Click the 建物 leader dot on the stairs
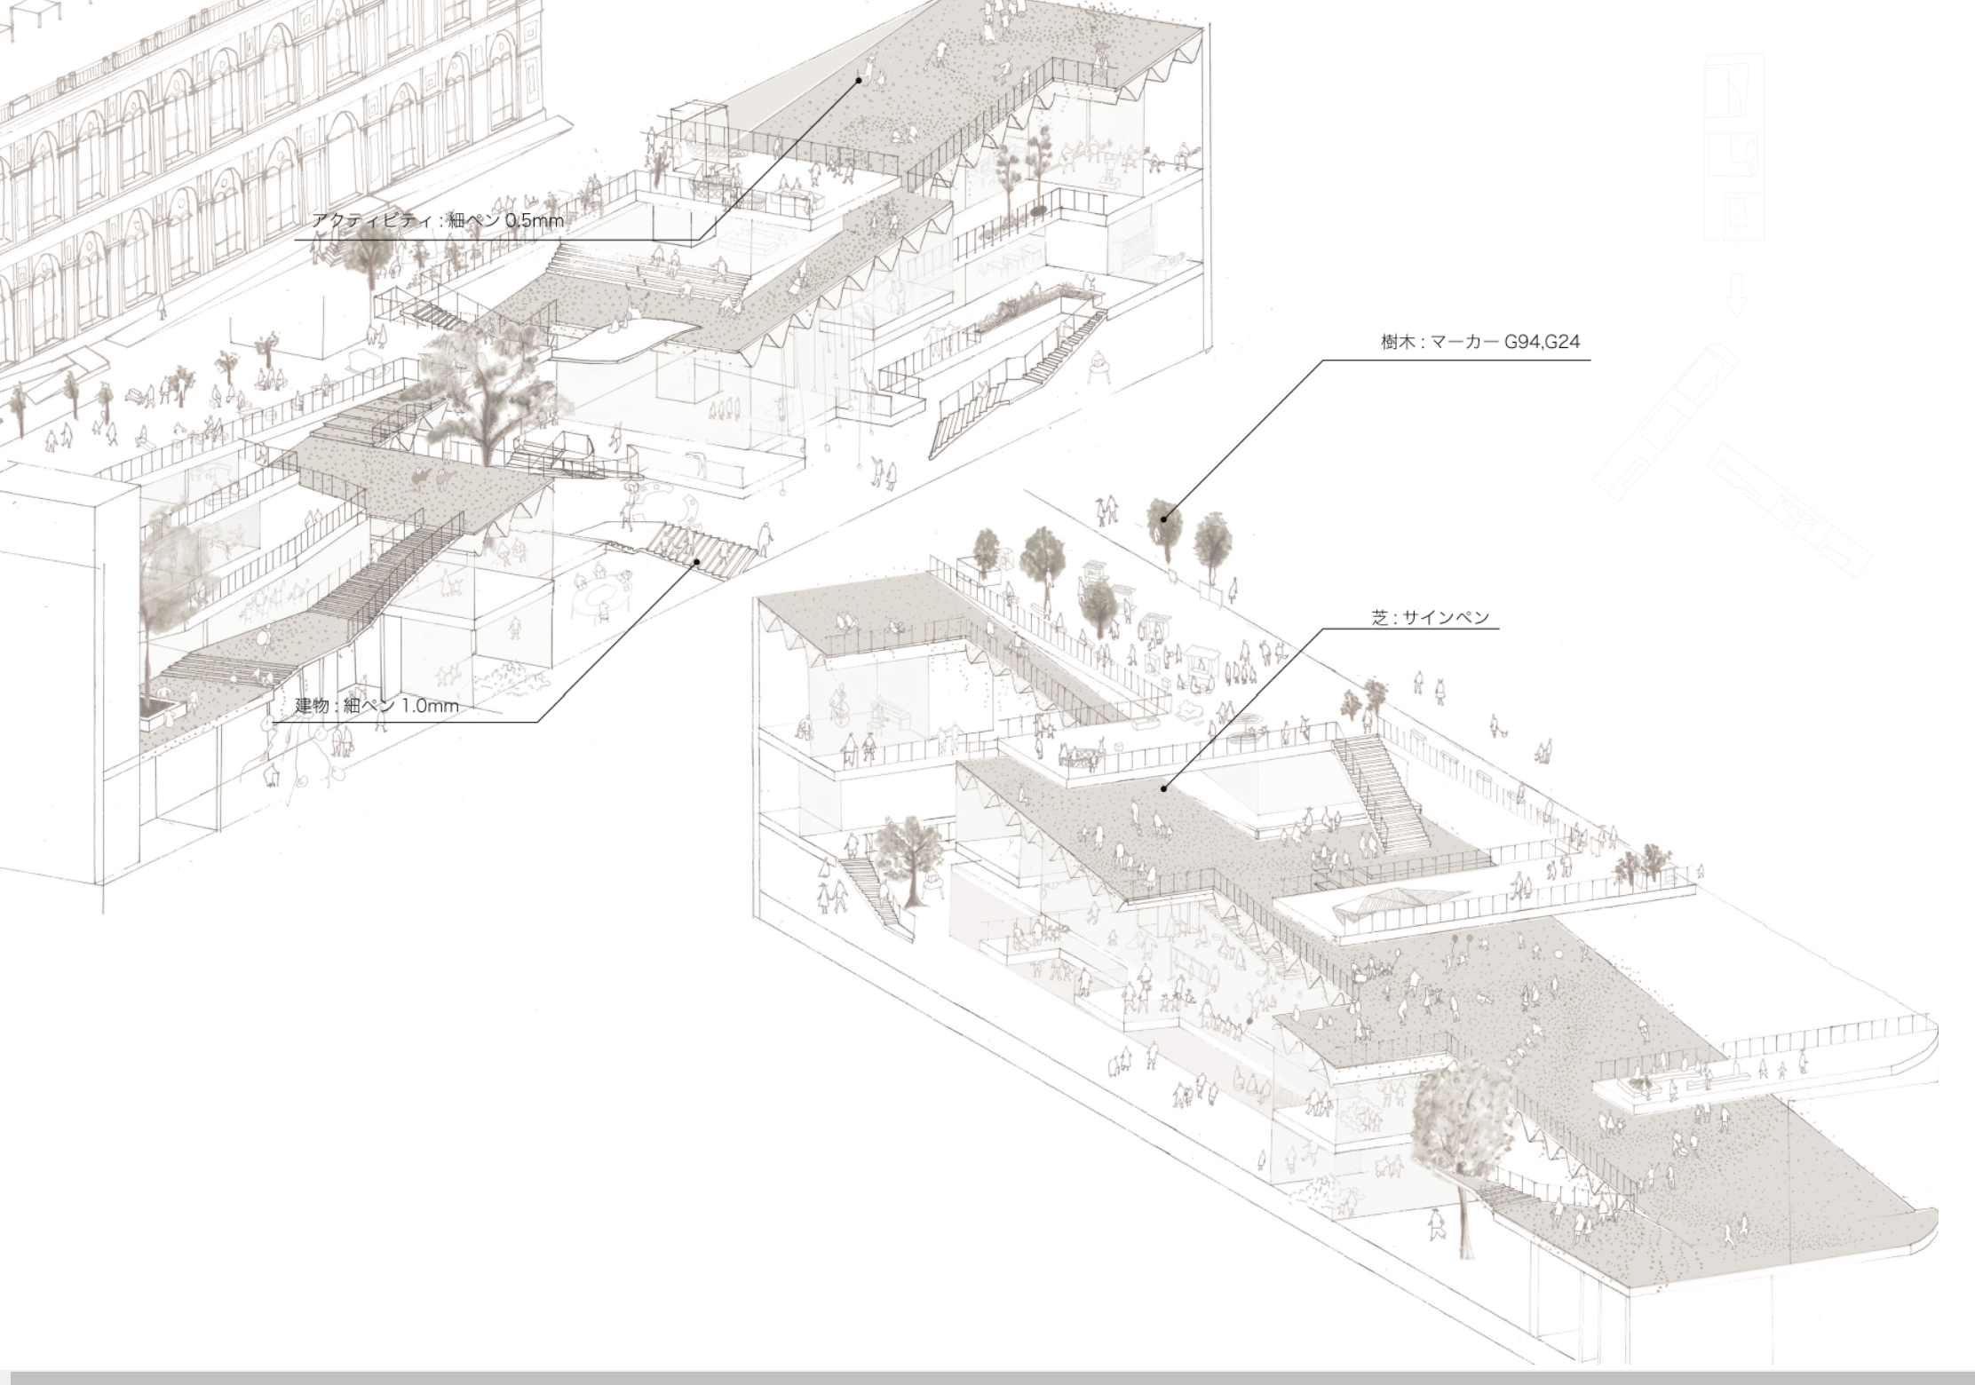Screen dimensions: 1975x1385 click(x=697, y=561)
